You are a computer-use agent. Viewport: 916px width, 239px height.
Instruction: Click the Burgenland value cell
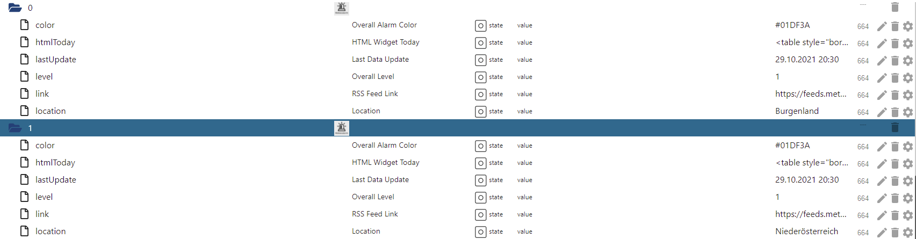tap(797, 111)
